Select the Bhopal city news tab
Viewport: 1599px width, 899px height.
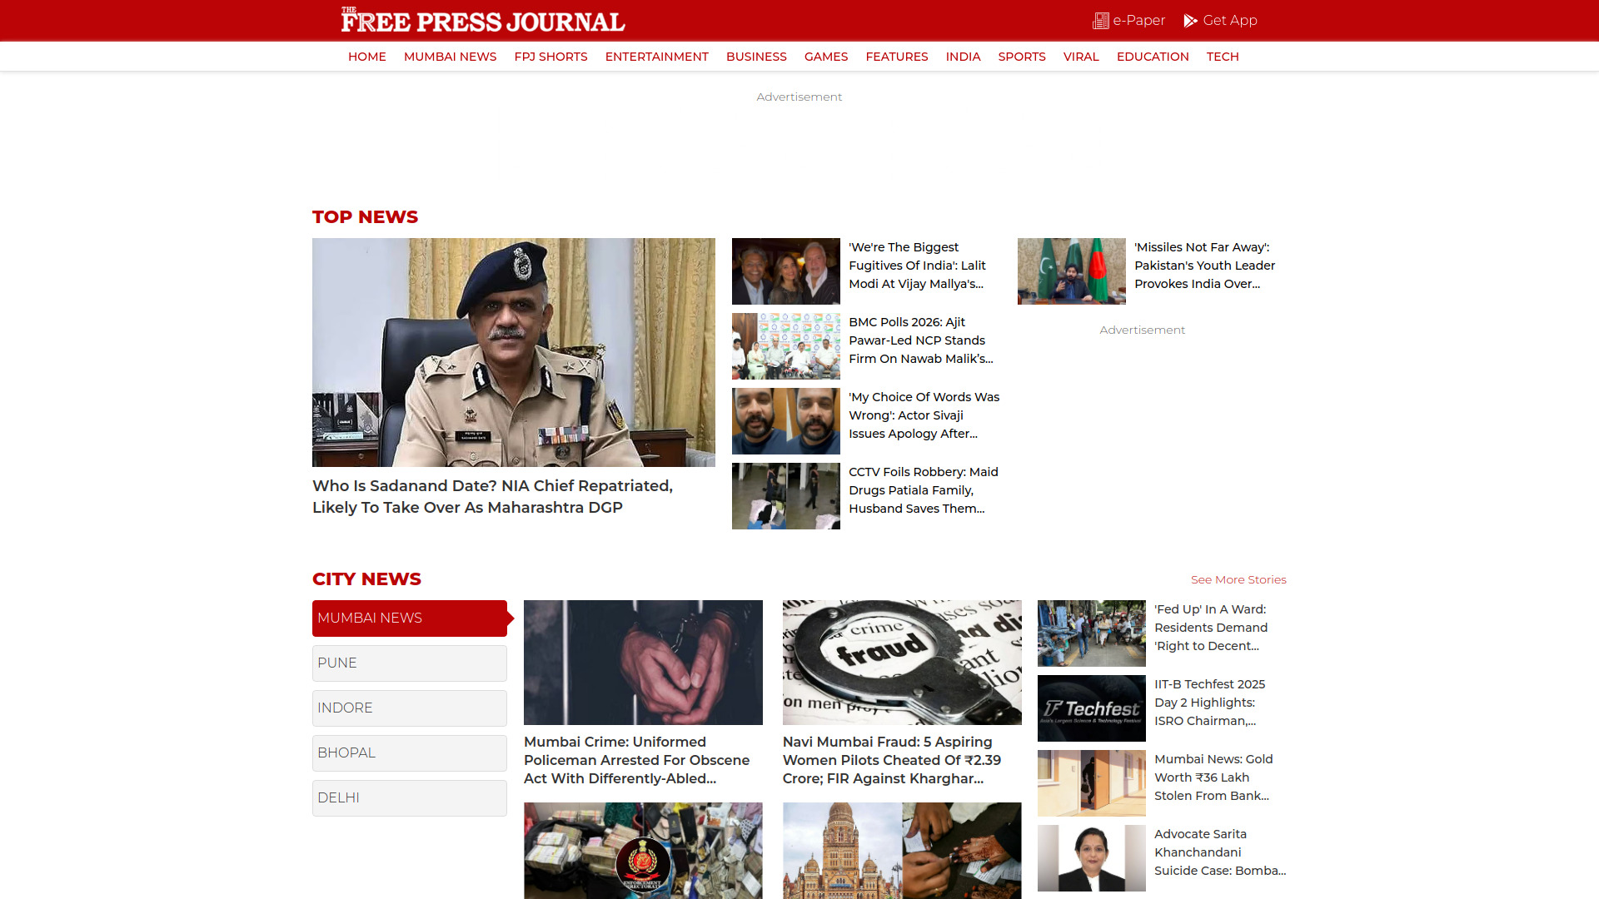(x=409, y=753)
